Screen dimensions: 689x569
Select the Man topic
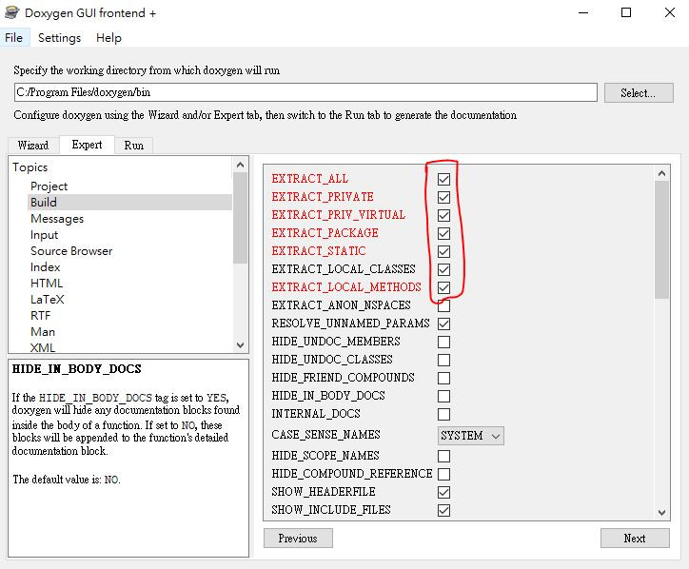click(43, 332)
